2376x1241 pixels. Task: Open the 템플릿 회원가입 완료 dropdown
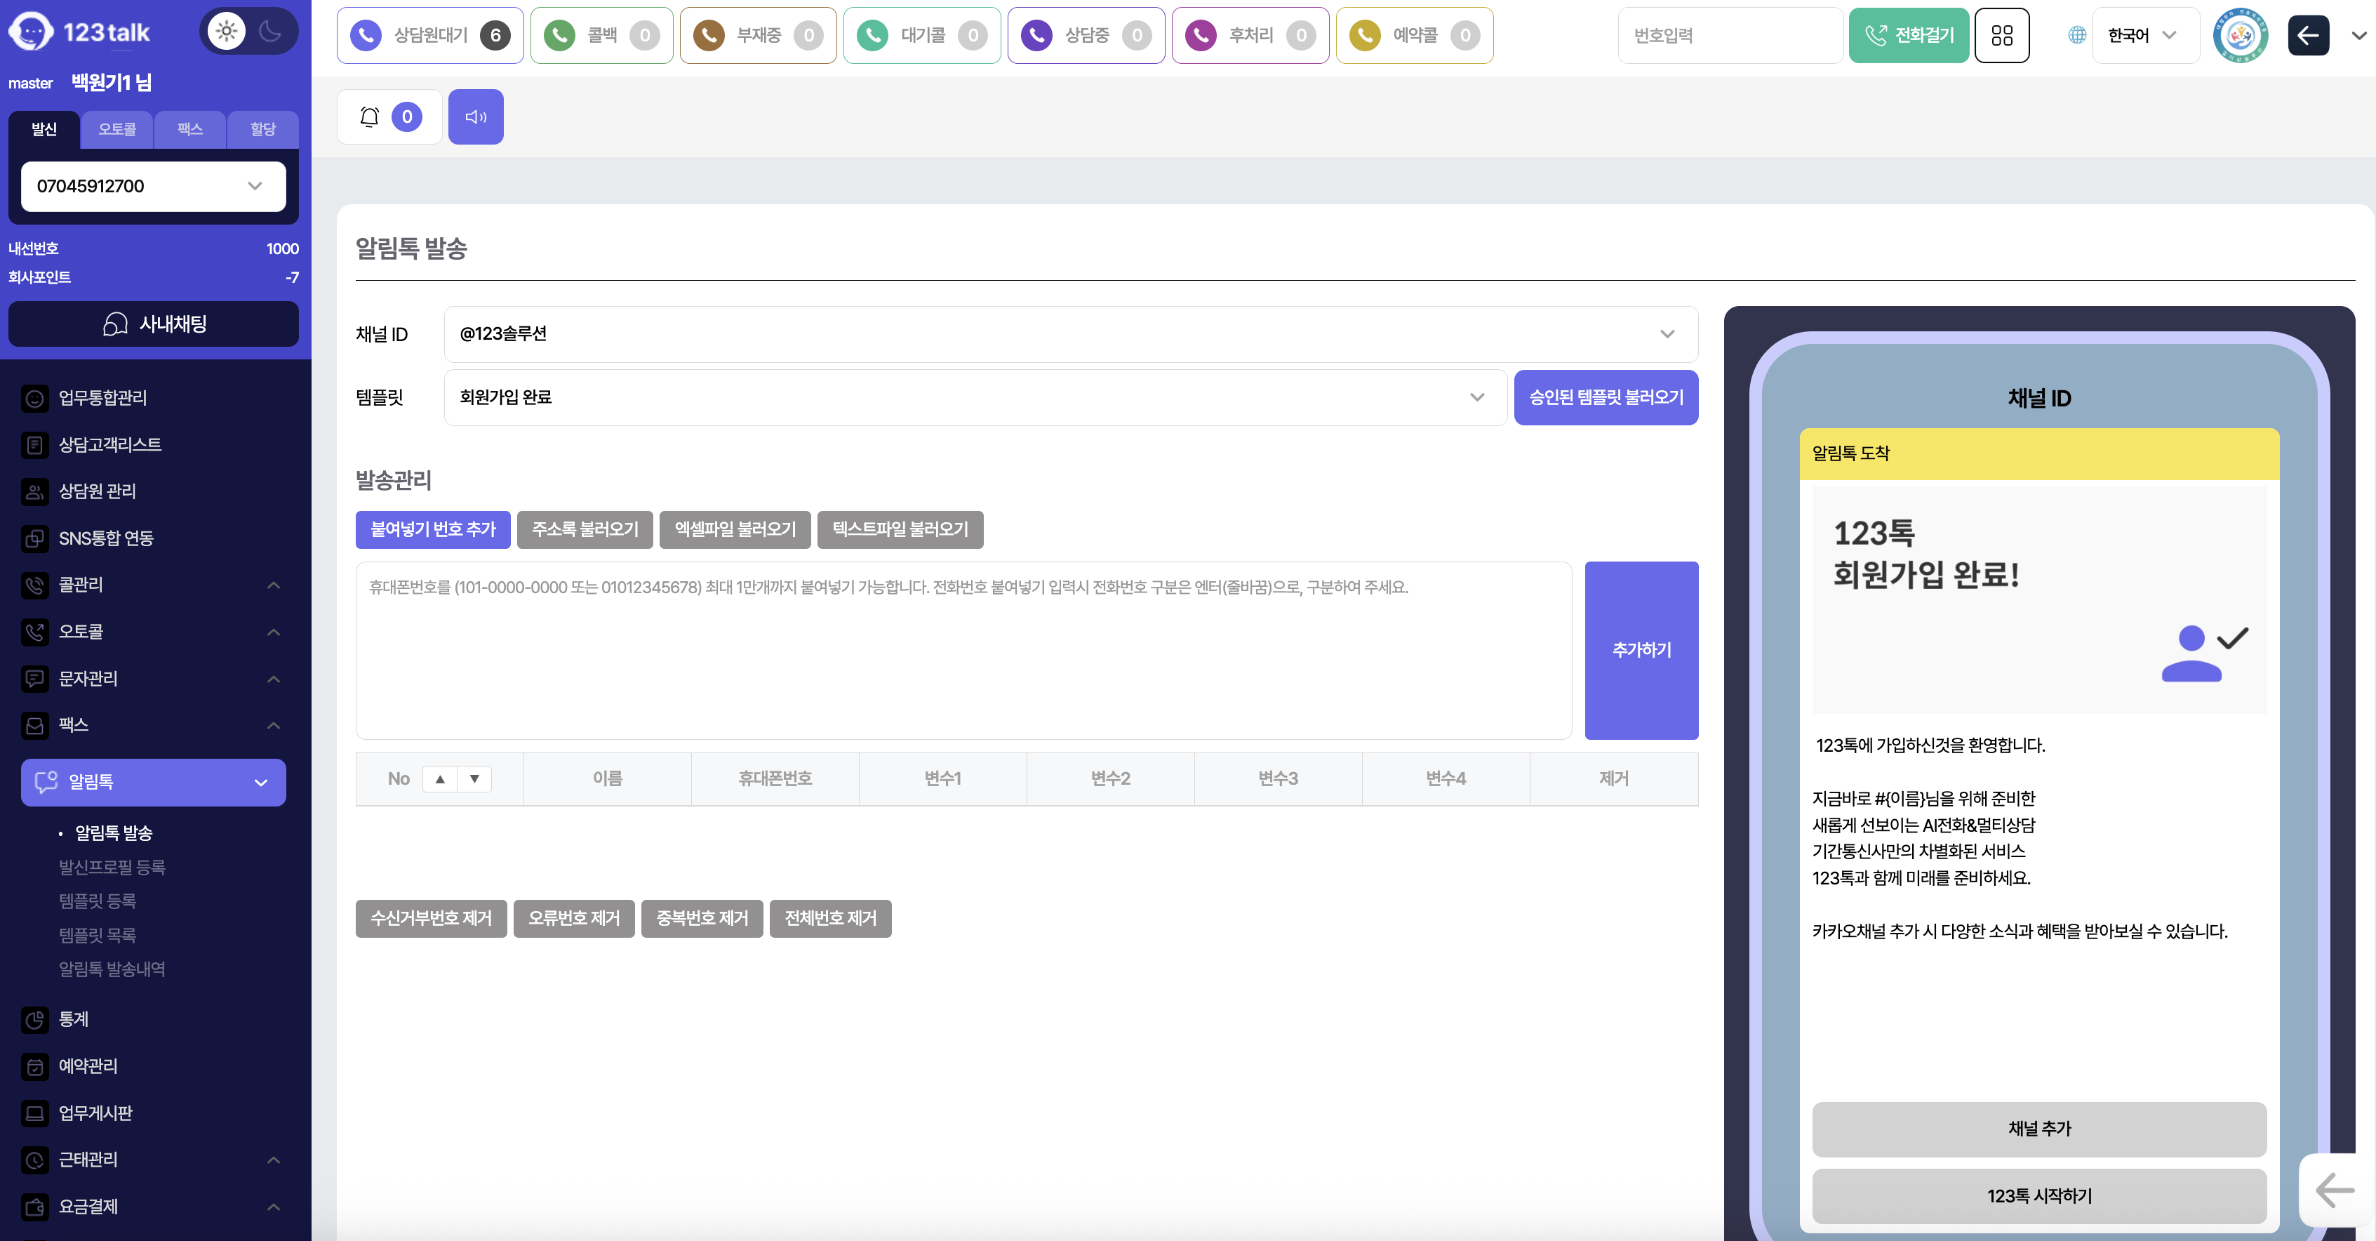click(974, 398)
